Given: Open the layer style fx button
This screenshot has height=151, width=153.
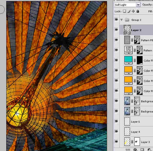Looking at the screenshot, I should pos(135,149).
